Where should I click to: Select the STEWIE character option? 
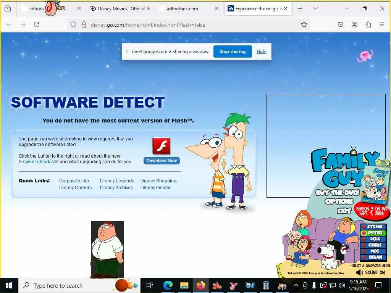pos(373,227)
